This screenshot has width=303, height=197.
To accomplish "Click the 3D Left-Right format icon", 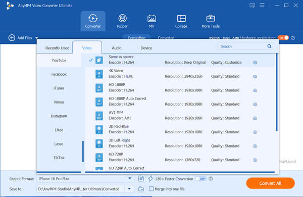I will [x=99, y=143].
